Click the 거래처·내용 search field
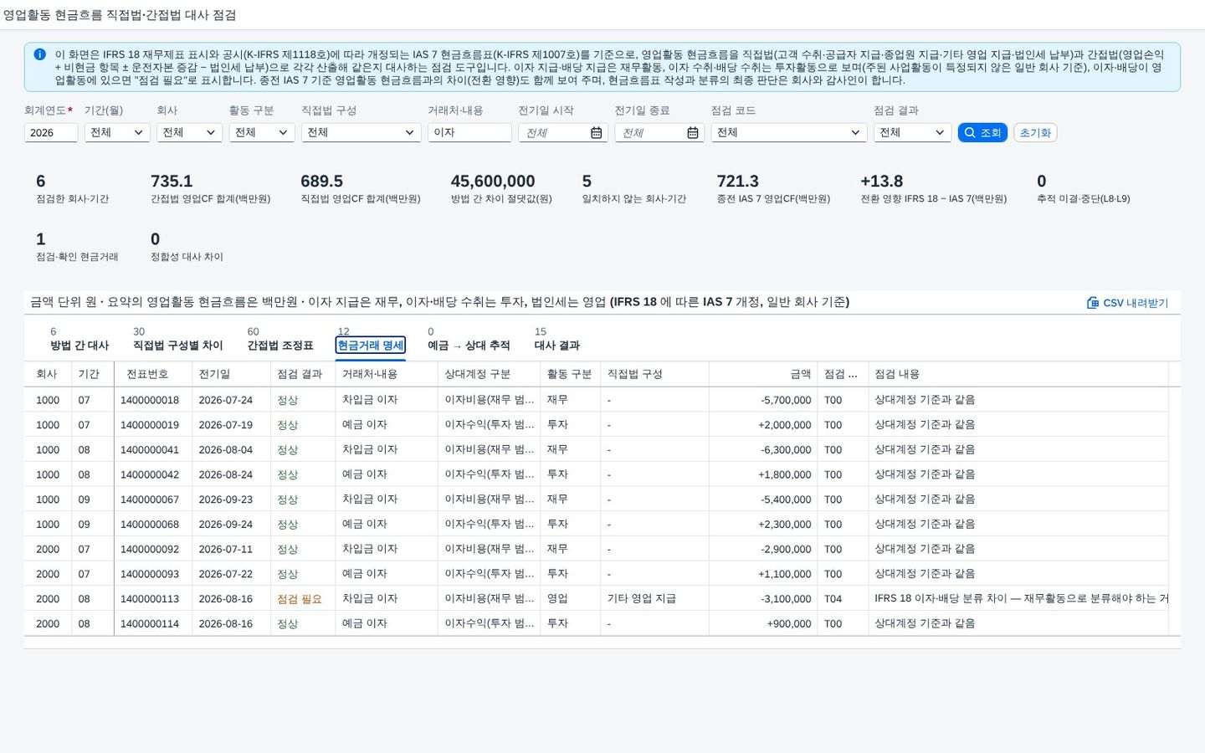Image resolution: width=1205 pixels, height=753 pixels. click(469, 132)
